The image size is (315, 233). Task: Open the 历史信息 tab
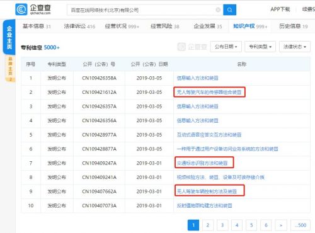point(294,26)
